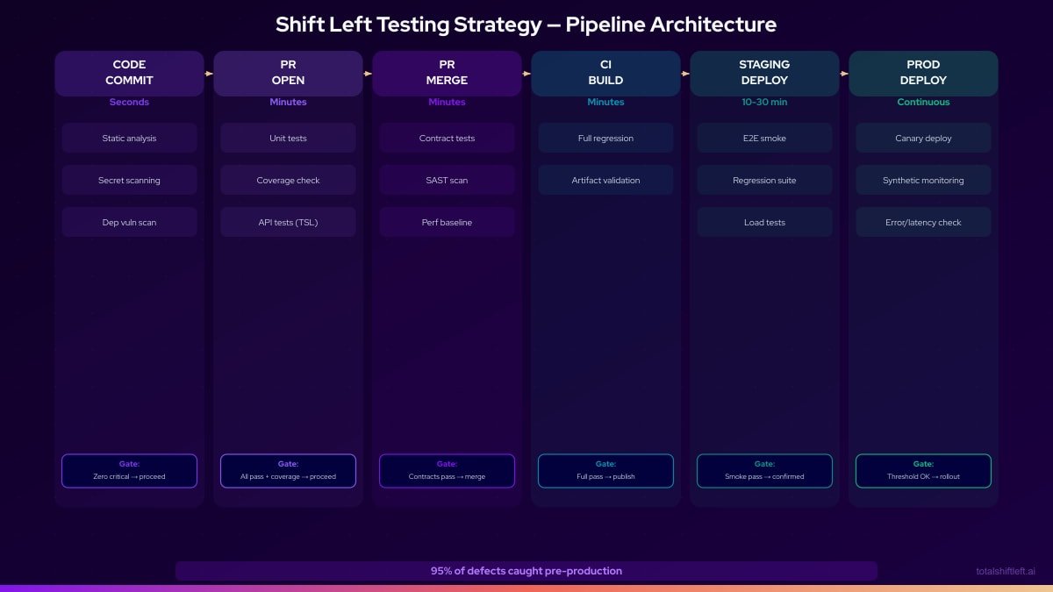Switch to the CODE COMMIT stage
This screenshot has height=592, width=1053.
[129, 73]
